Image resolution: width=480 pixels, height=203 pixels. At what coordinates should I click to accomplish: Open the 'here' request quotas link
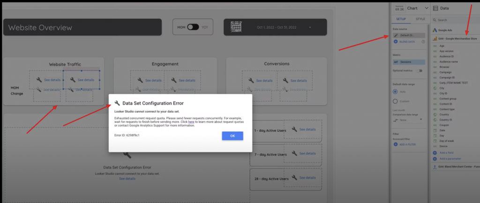click(191, 121)
